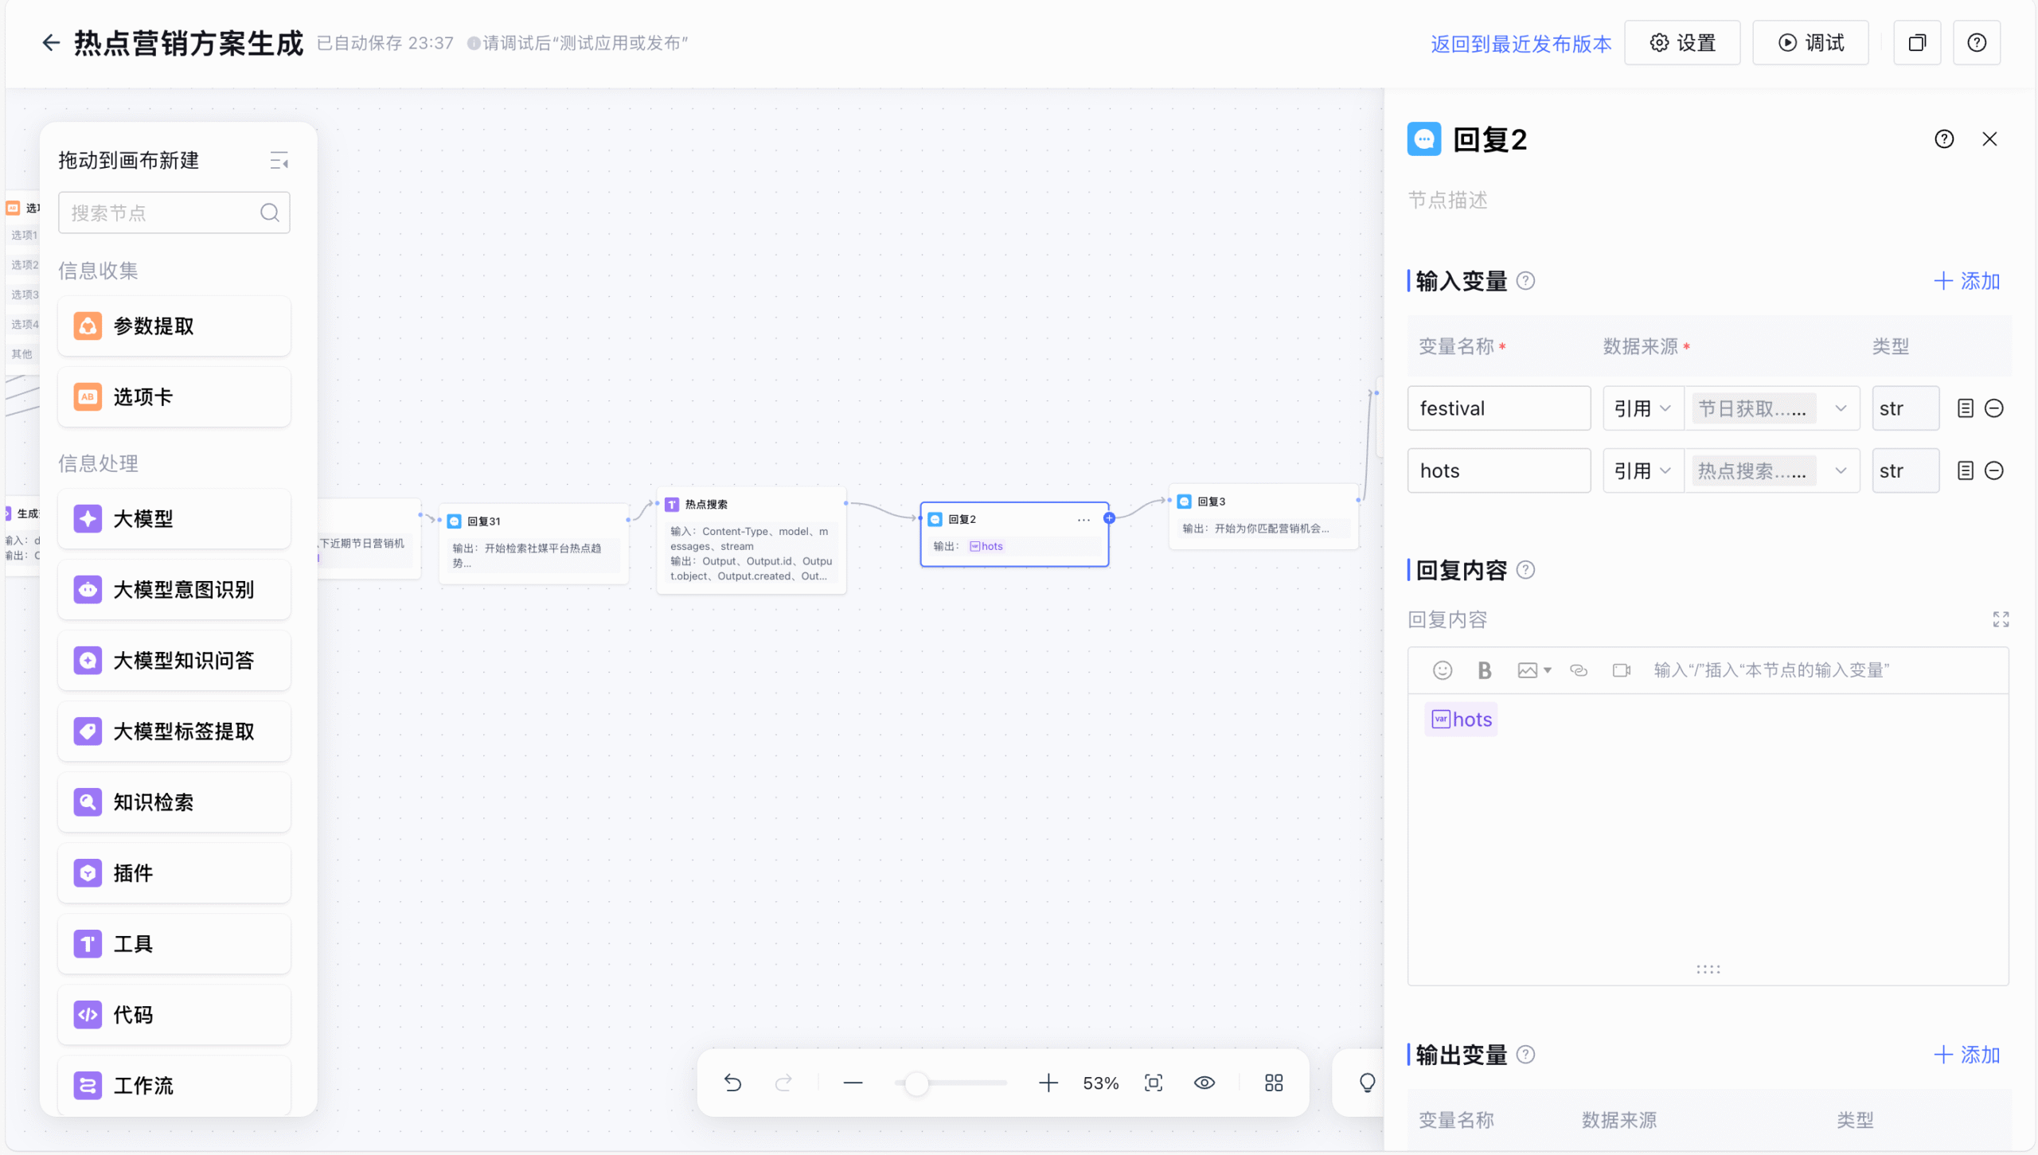Click the undo arrow in bottom toolbar
Image resolution: width=2038 pixels, height=1155 pixels.
tap(732, 1083)
